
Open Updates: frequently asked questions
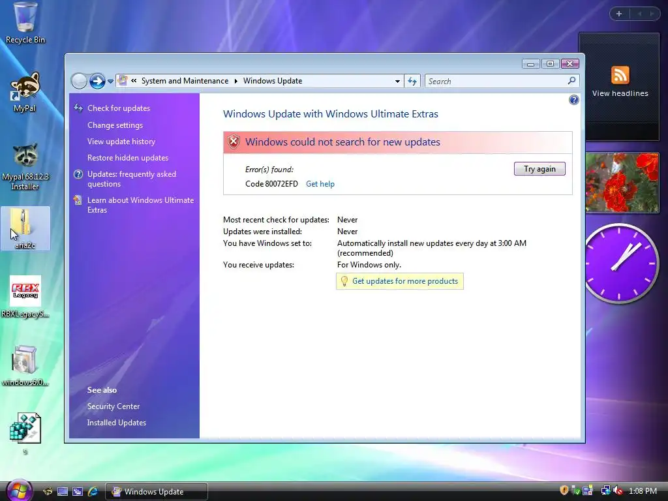tap(132, 179)
